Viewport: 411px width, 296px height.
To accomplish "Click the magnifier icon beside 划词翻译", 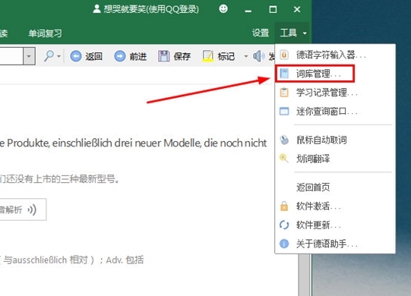I will (x=284, y=159).
